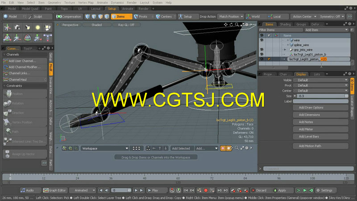This screenshot has height=201, width=357.
Task: Open the Pivot Default dropdown
Action: 320,85
